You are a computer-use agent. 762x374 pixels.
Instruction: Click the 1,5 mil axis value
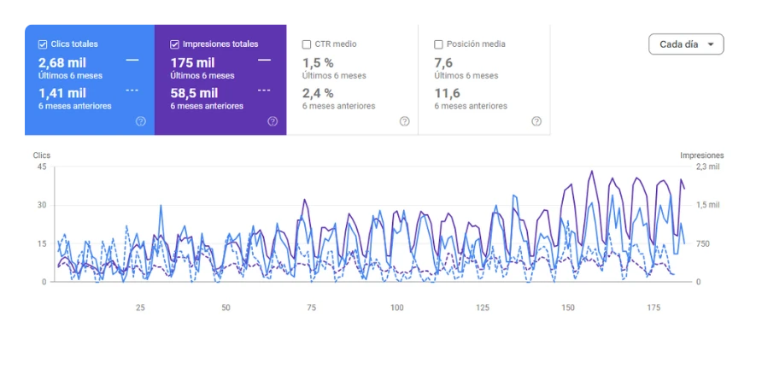(x=707, y=205)
